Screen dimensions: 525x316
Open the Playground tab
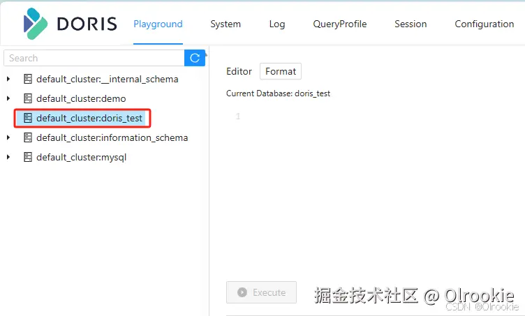[158, 24]
